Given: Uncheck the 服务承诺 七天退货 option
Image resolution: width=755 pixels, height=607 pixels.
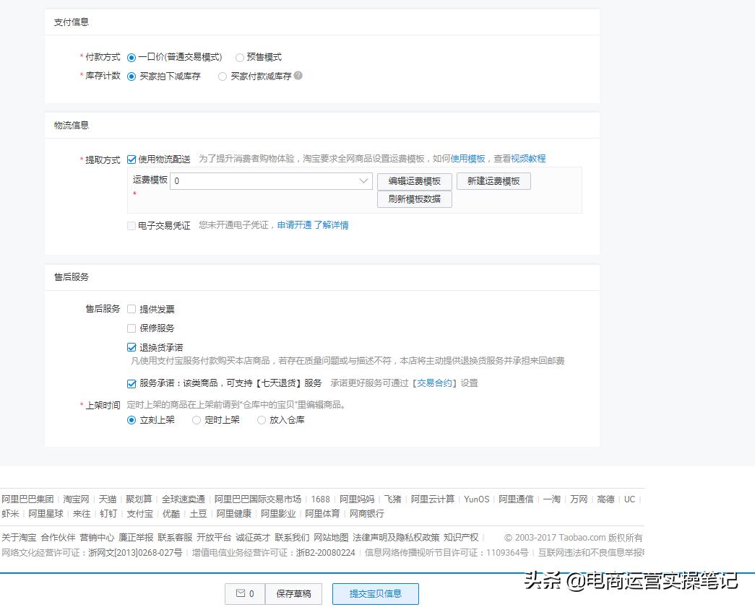Looking at the screenshot, I should (x=131, y=384).
